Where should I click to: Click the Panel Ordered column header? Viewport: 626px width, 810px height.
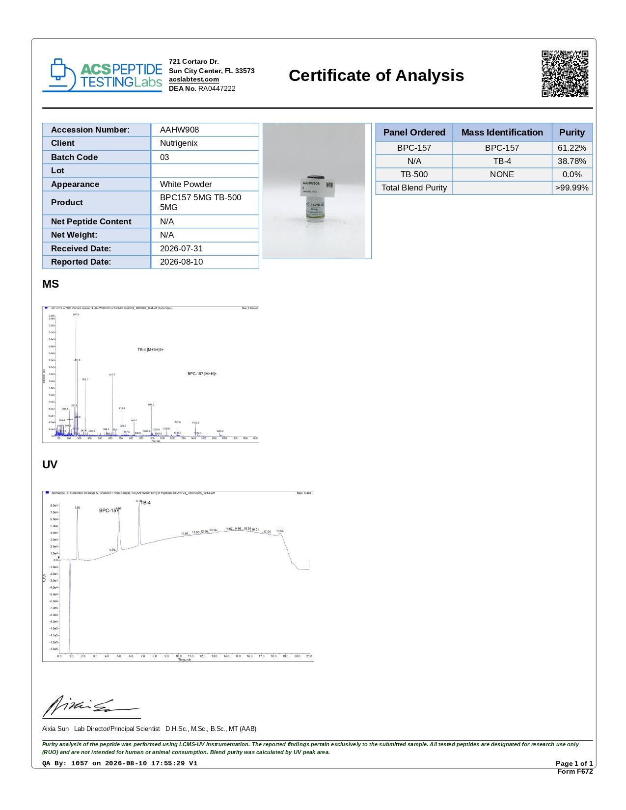[414, 132]
